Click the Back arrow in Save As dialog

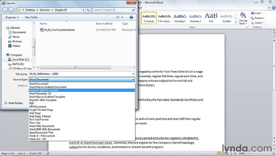pyautogui.click(x=5, y=10)
